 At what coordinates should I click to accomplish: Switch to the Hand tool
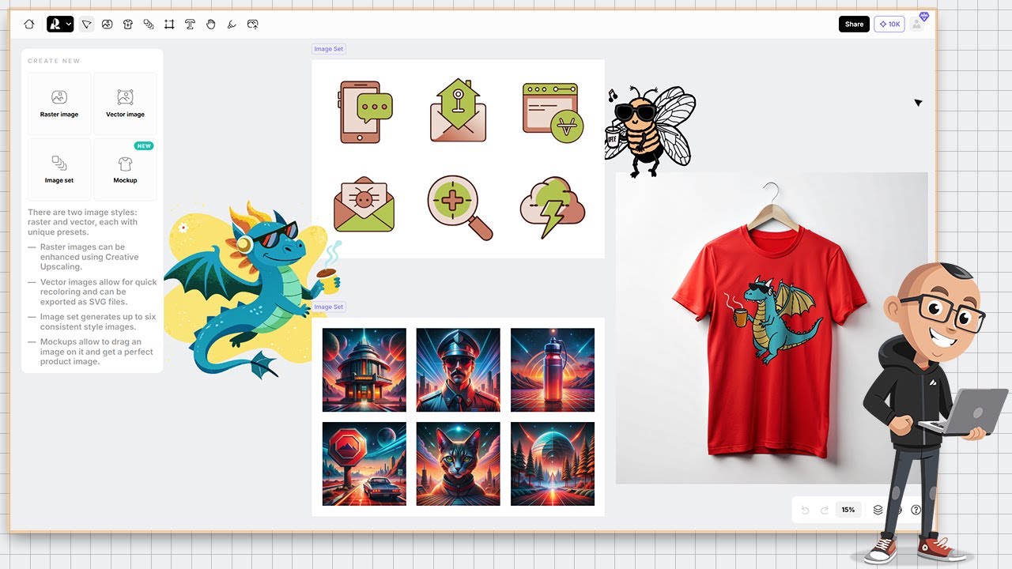point(210,24)
